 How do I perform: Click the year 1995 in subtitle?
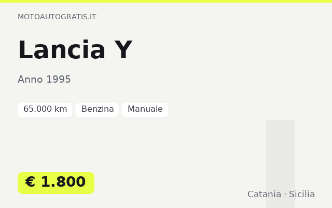[x=59, y=80]
